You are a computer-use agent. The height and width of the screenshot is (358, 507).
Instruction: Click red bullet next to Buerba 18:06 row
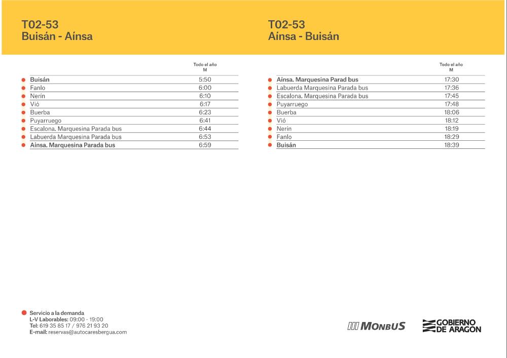[270, 112]
